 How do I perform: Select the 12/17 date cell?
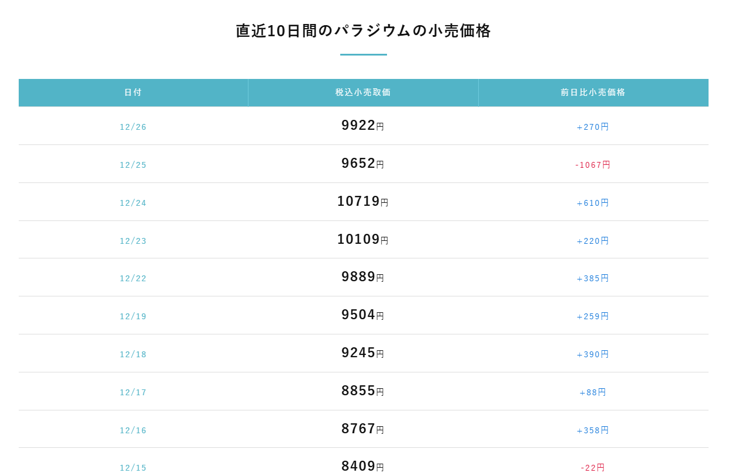pyautogui.click(x=133, y=392)
